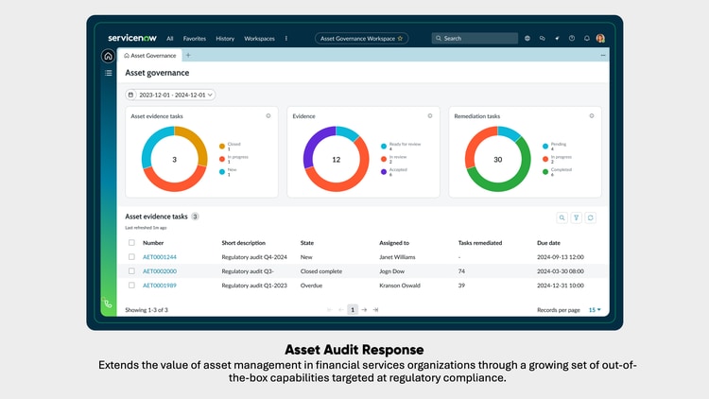
Task: Click the 'Overdue' state cell
Action: 311,286
